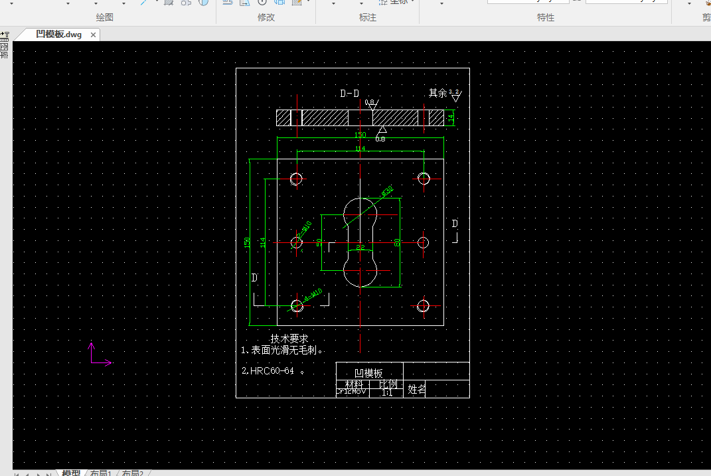Image resolution: width=711 pixels, height=476 pixels.
Task: Select the 技术要求 heading text
Action: coord(289,339)
